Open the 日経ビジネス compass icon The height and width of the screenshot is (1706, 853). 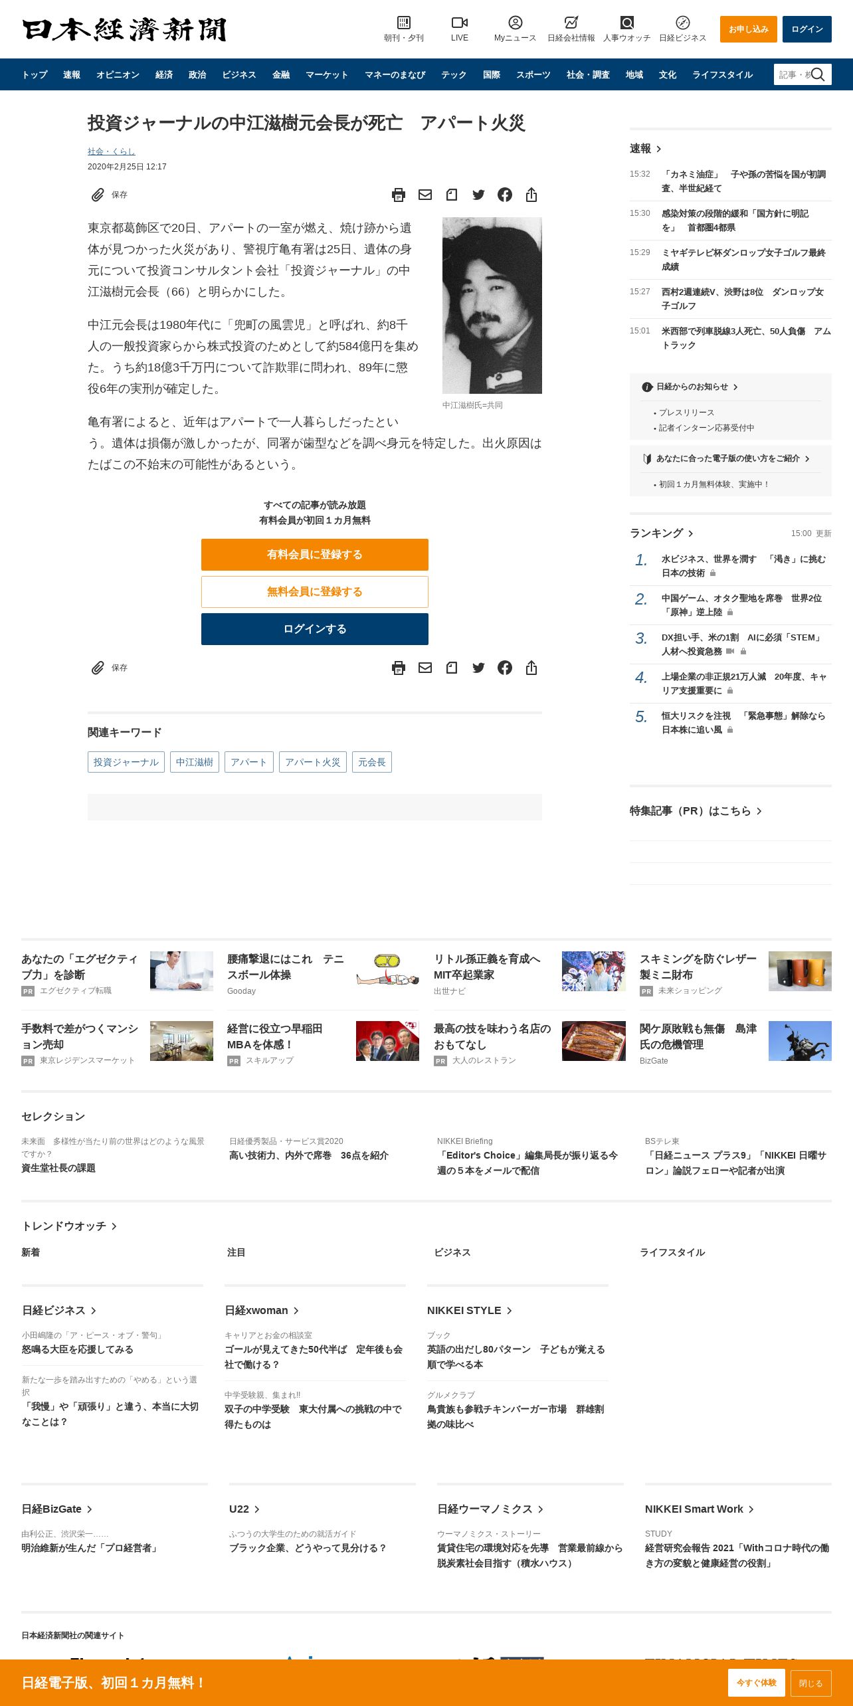pos(682,23)
